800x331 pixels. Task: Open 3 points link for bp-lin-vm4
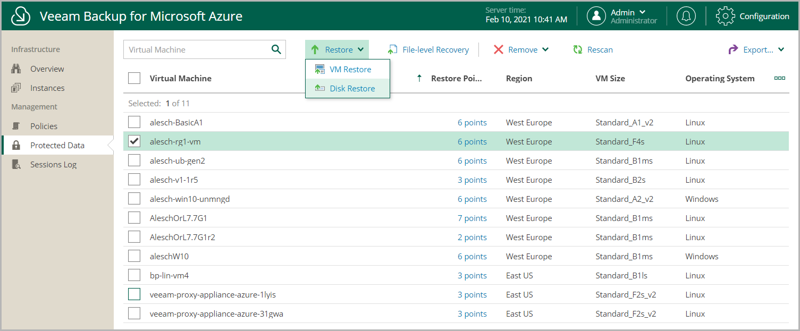tap(472, 275)
